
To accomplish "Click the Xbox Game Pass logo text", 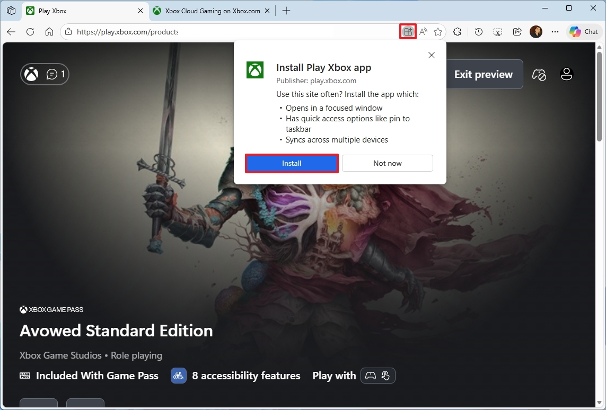I will pos(51,310).
